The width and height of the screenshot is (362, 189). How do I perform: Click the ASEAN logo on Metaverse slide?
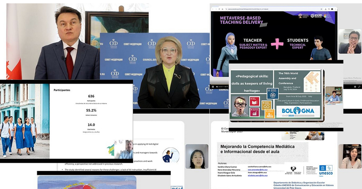tap(316, 16)
